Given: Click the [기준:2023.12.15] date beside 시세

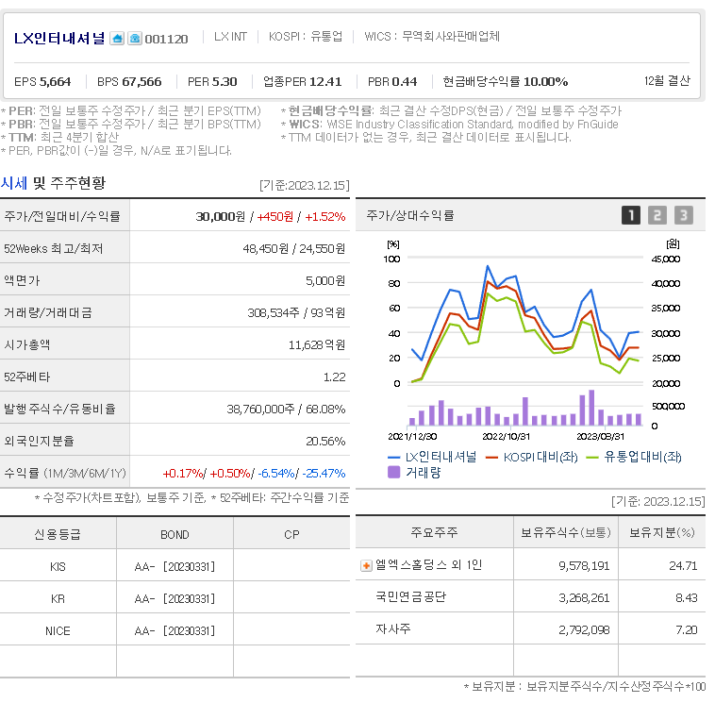Looking at the screenshot, I should [305, 185].
